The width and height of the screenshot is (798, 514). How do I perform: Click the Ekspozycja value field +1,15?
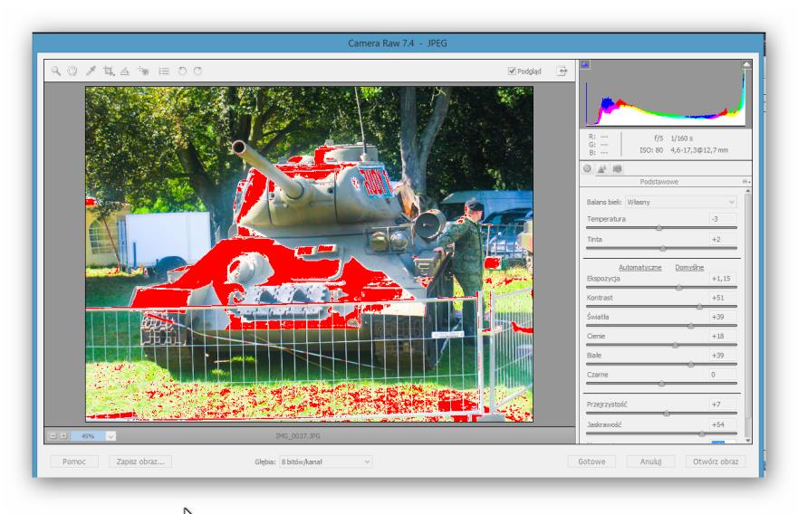(x=723, y=278)
